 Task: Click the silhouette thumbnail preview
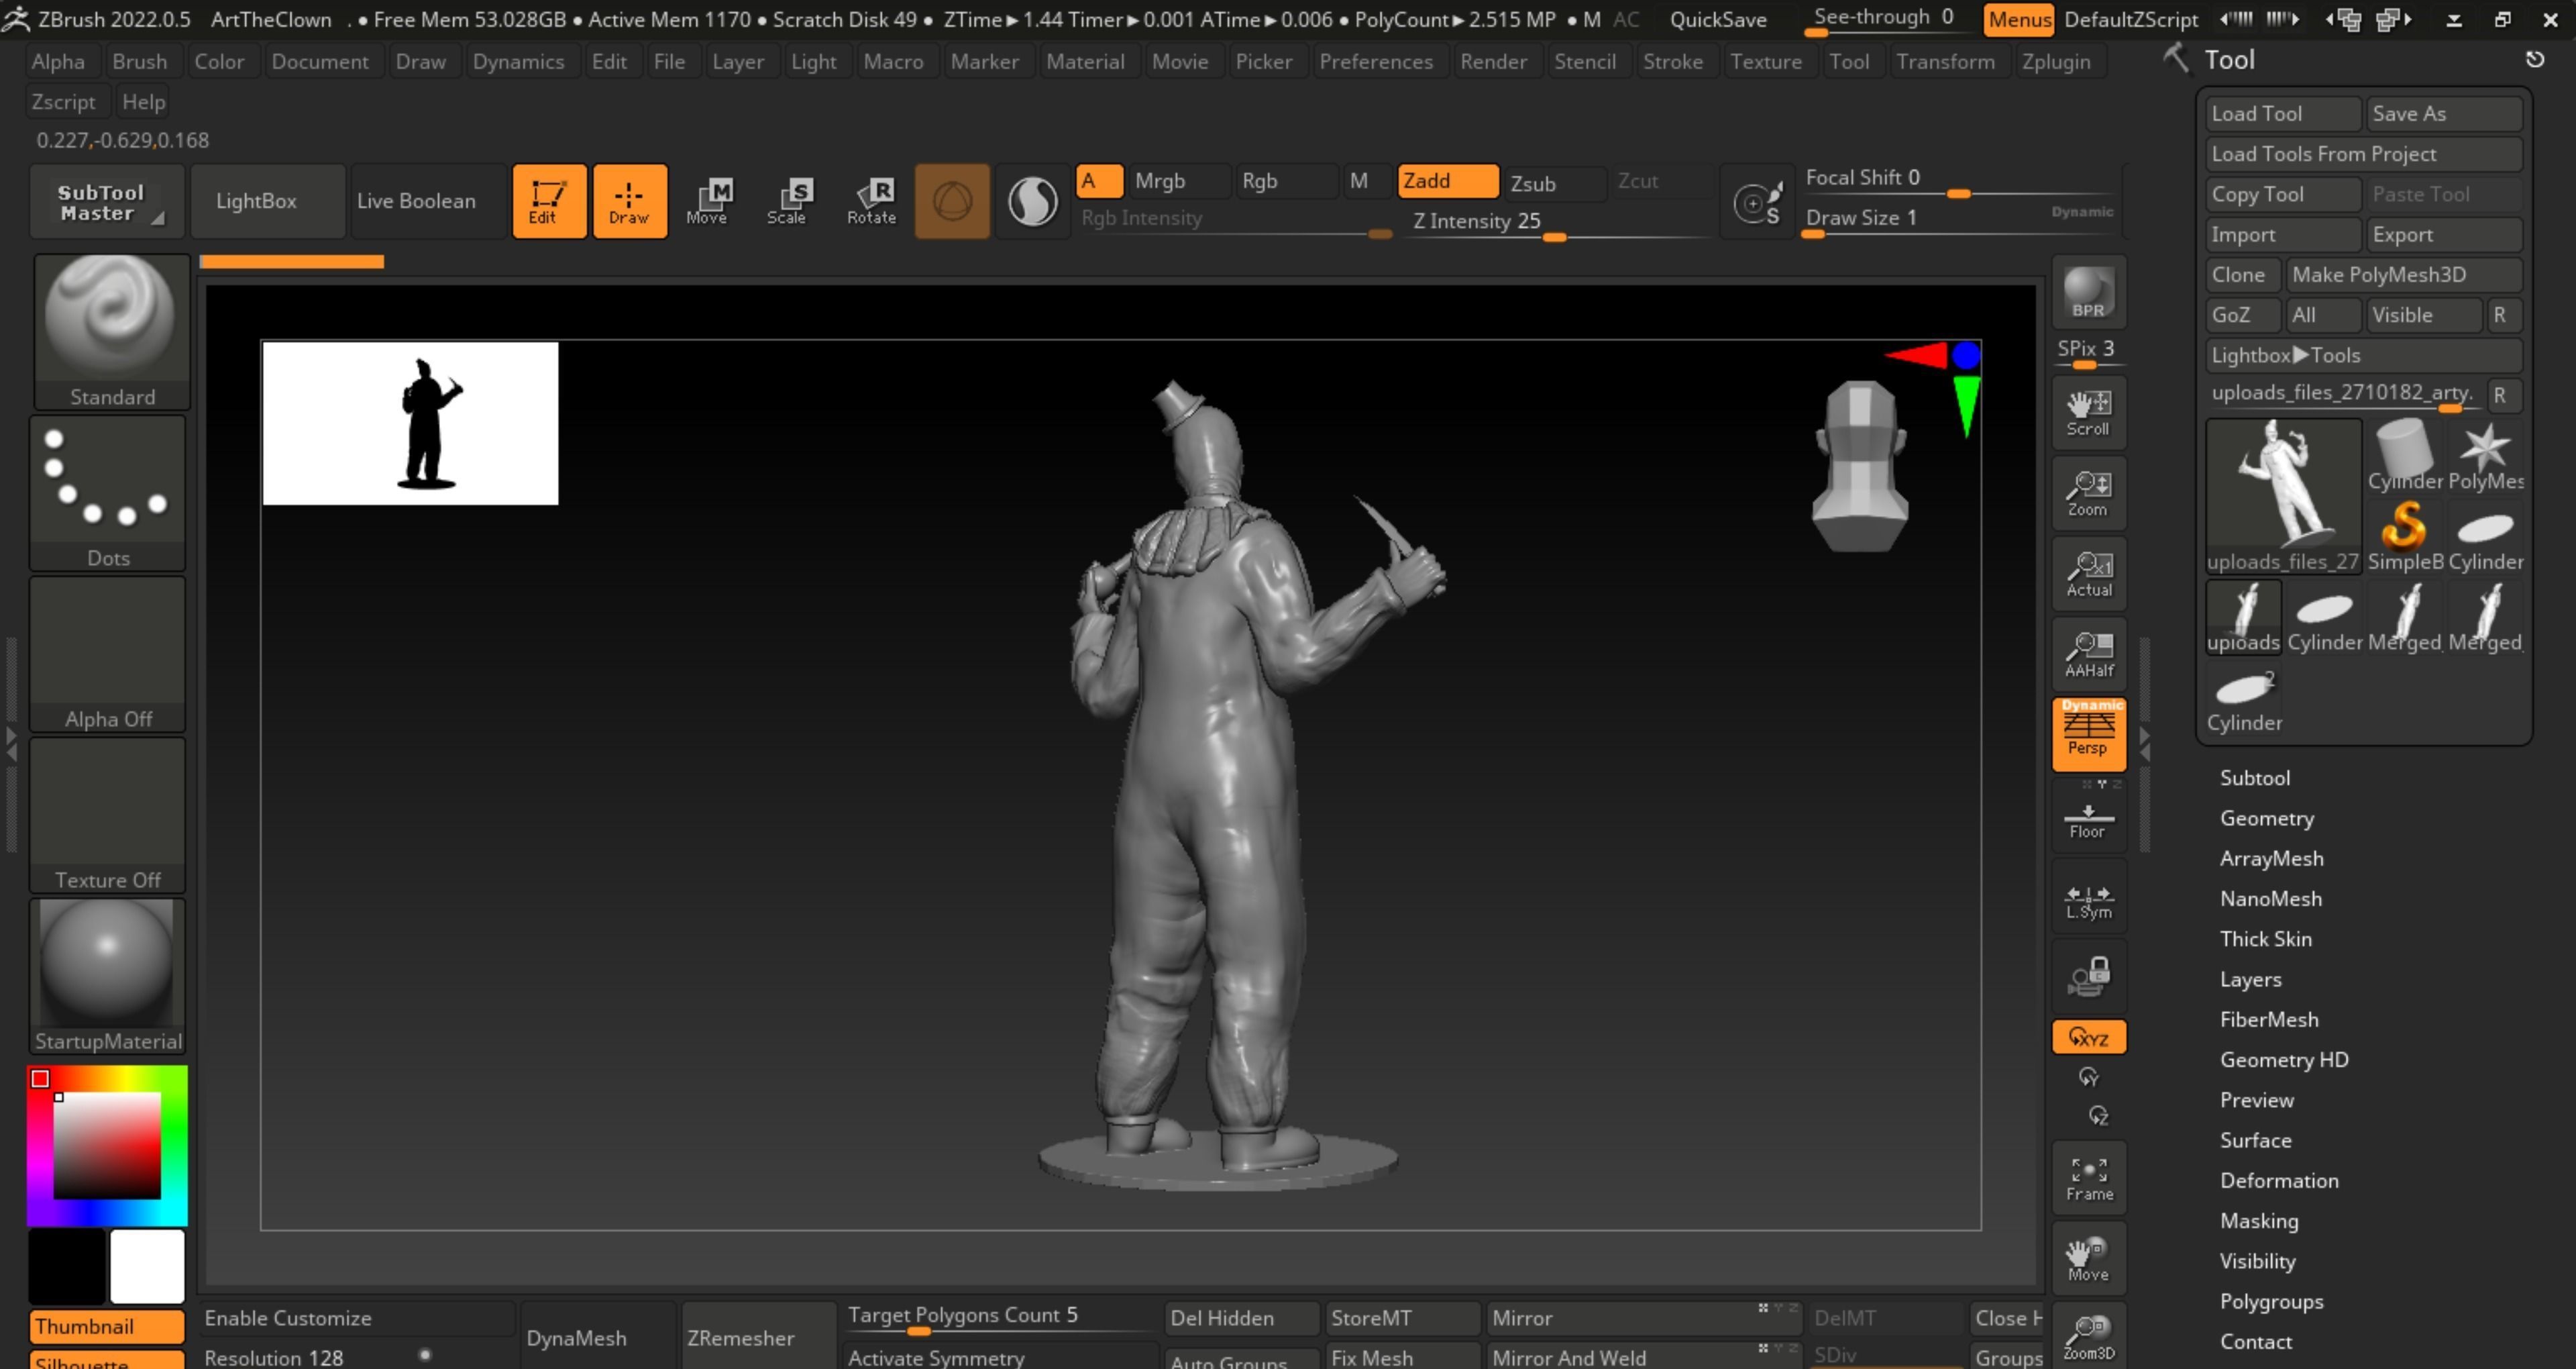410,423
